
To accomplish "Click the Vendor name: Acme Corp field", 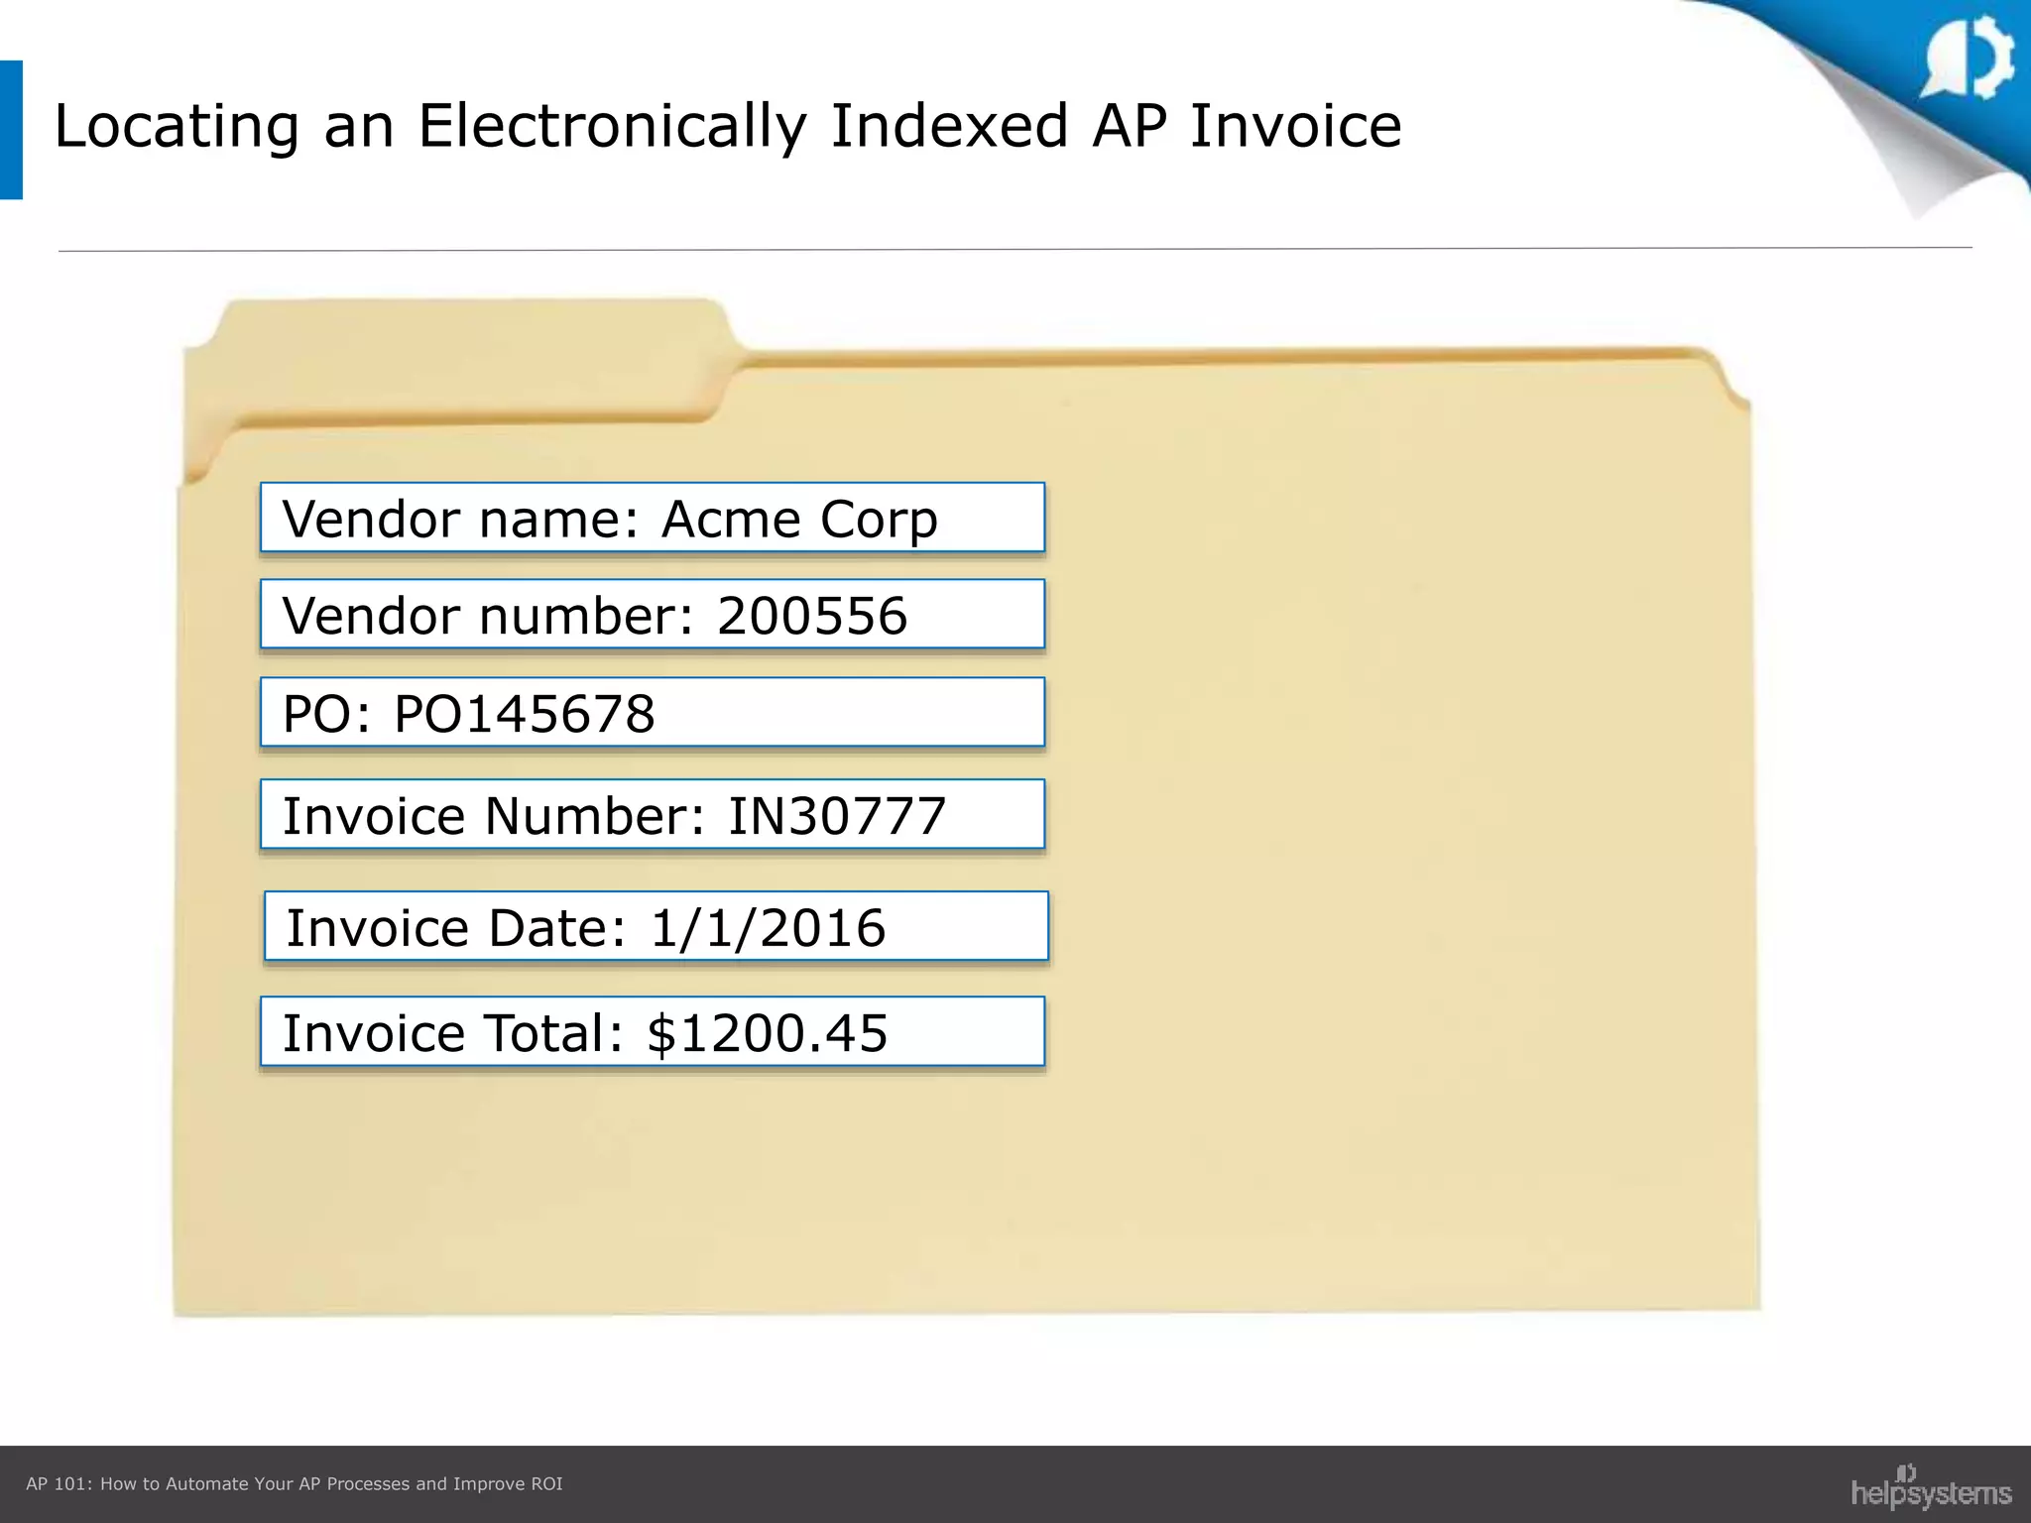I will [653, 518].
